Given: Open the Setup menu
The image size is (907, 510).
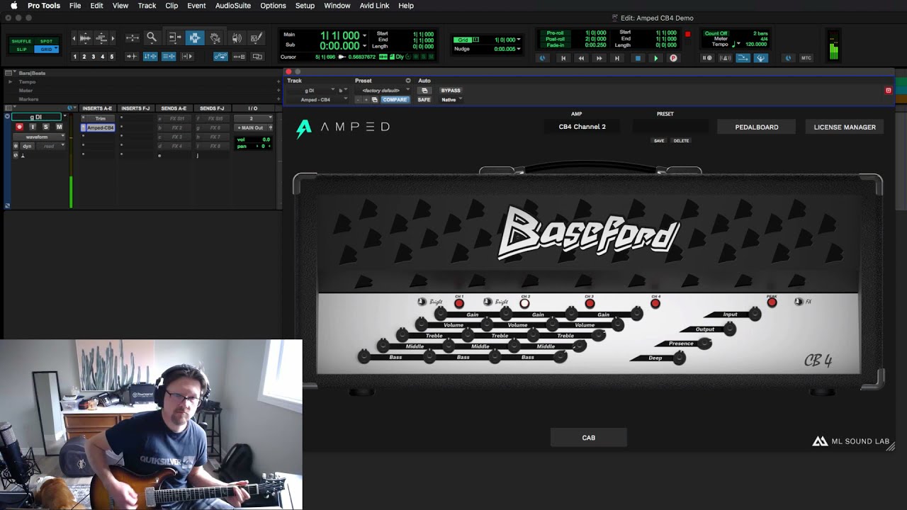Looking at the screenshot, I should [x=305, y=6].
